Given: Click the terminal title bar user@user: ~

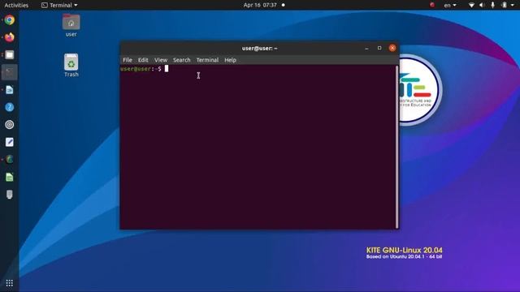Looking at the screenshot, I should click(x=260, y=49).
